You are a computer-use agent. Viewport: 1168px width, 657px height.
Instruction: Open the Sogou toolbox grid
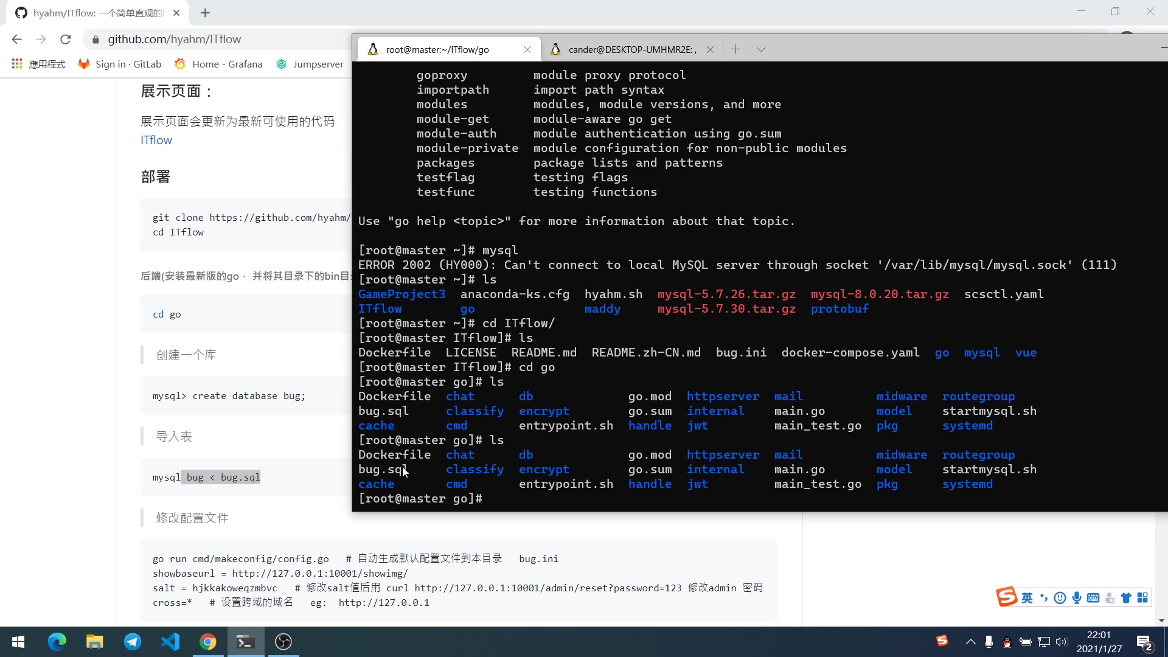[x=1142, y=598]
